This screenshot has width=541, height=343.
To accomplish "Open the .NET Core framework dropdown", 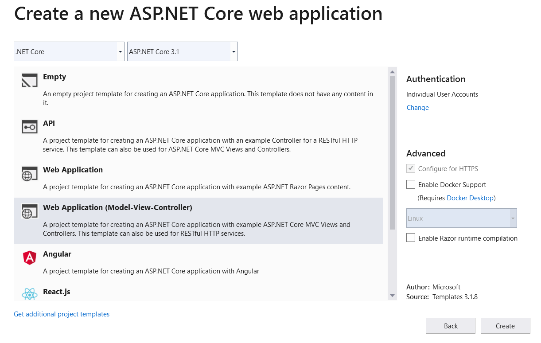I will pos(69,51).
